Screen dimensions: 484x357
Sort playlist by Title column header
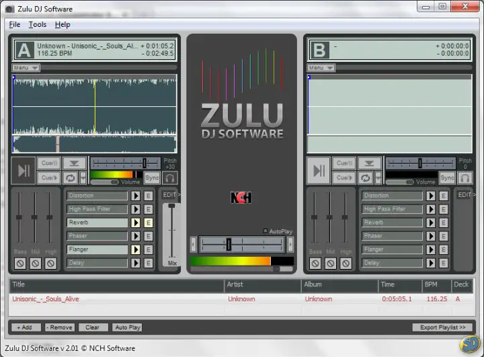(x=117, y=285)
